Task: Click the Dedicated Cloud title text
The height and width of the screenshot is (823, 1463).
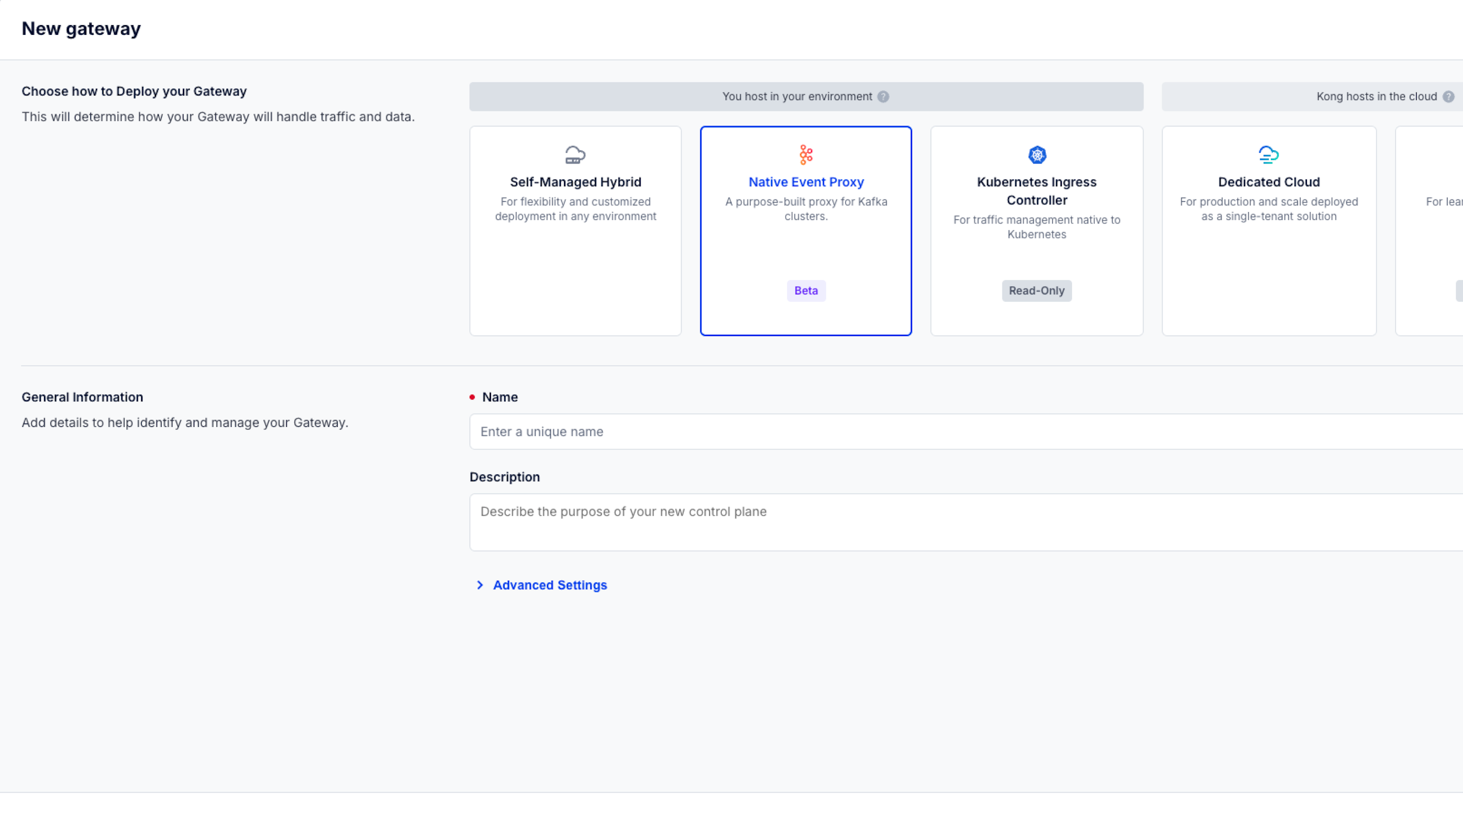Action: tap(1268, 182)
